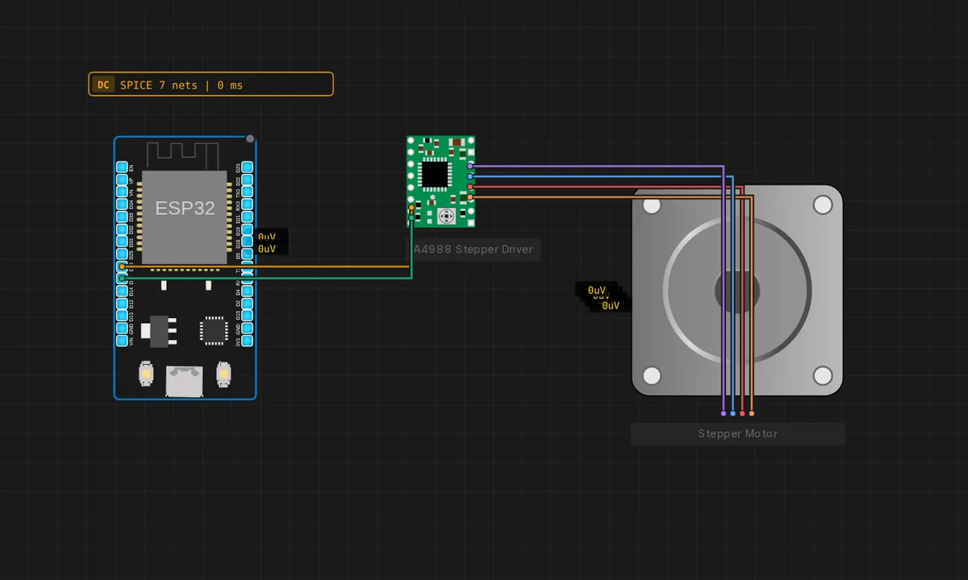Click the "A4988 Stepper Driver" label
The width and height of the screenshot is (968, 580).
click(x=474, y=249)
